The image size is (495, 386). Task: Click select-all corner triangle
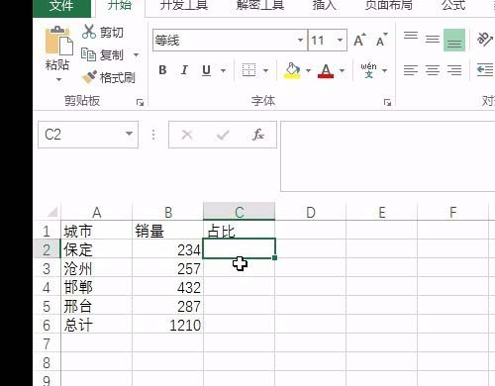[x=52, y=212]
